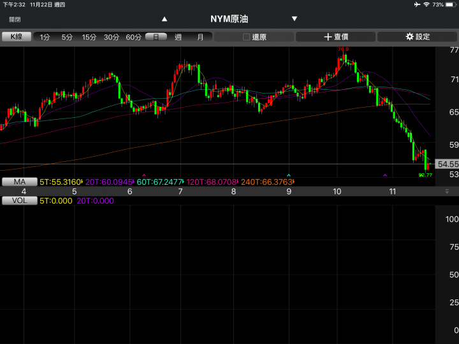459x344 pixels.
Task: Tap the VOL 5T:0.000 value
Action: pos(56,201)
